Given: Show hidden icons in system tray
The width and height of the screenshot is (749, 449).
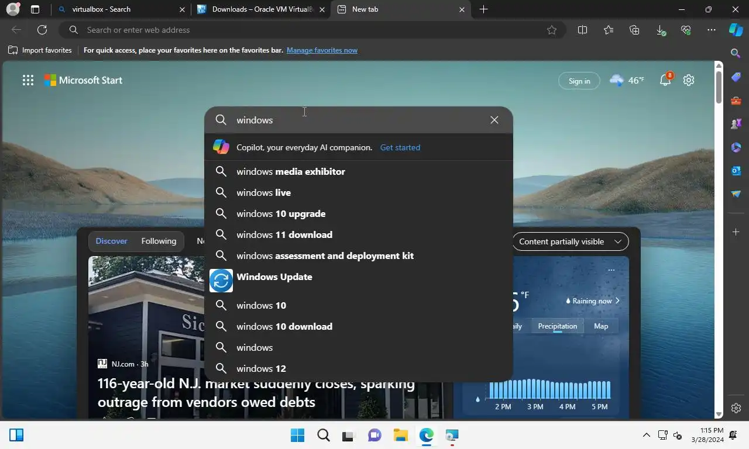Looking at the screenshot, I should click(646, 435).
